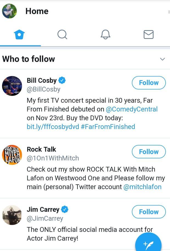This screenshot has width=170, height=251.
Task: View Bill Cosby's profile picture
Action: tap(12, 86)
